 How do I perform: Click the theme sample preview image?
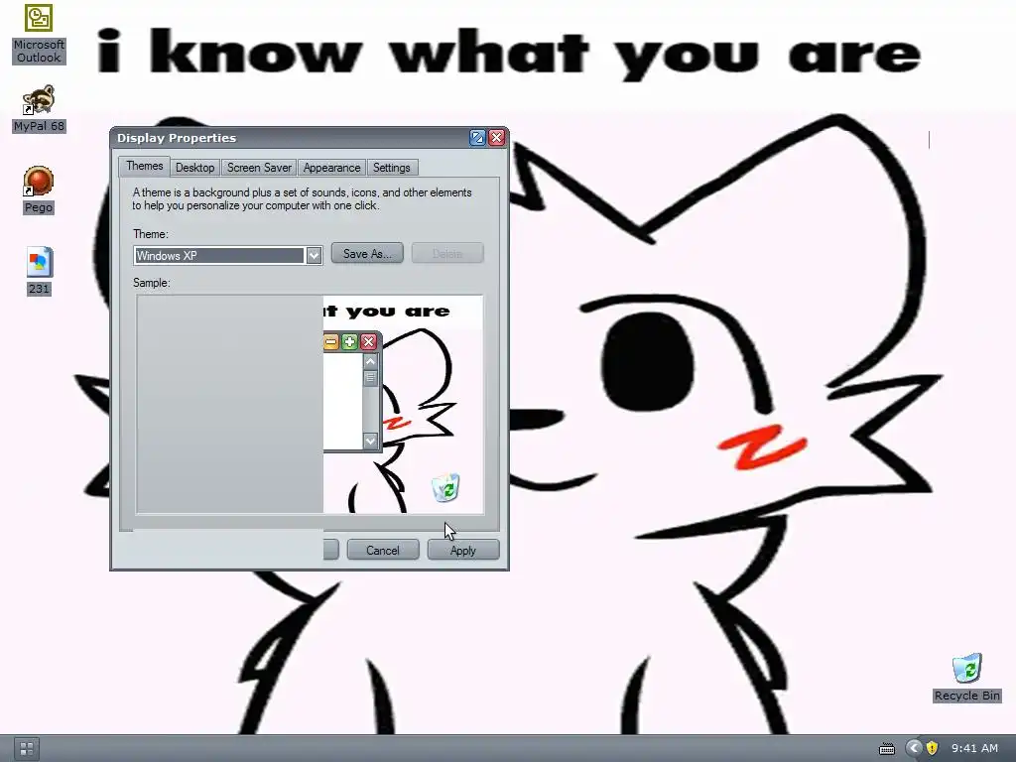pyautogui.click(x=310, y=405)
